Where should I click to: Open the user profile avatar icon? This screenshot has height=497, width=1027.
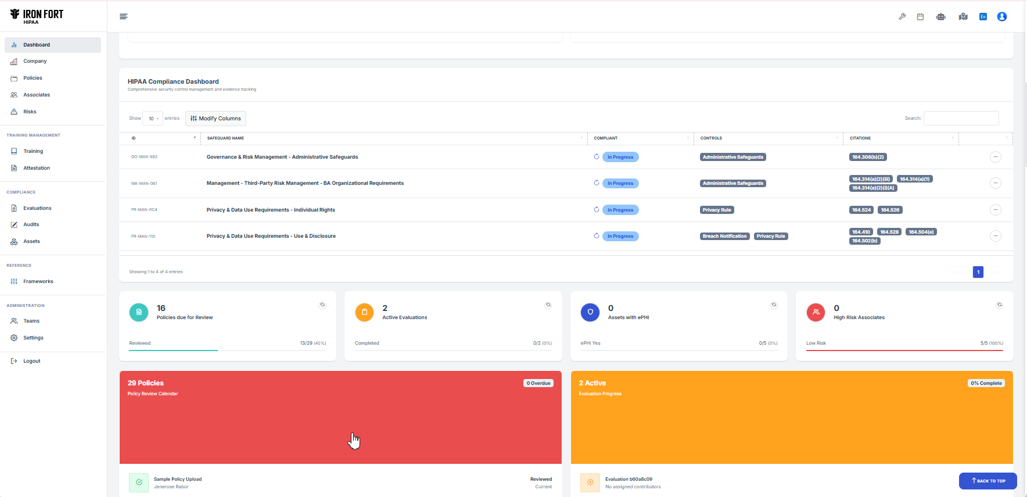click(x=1001, y=17)
